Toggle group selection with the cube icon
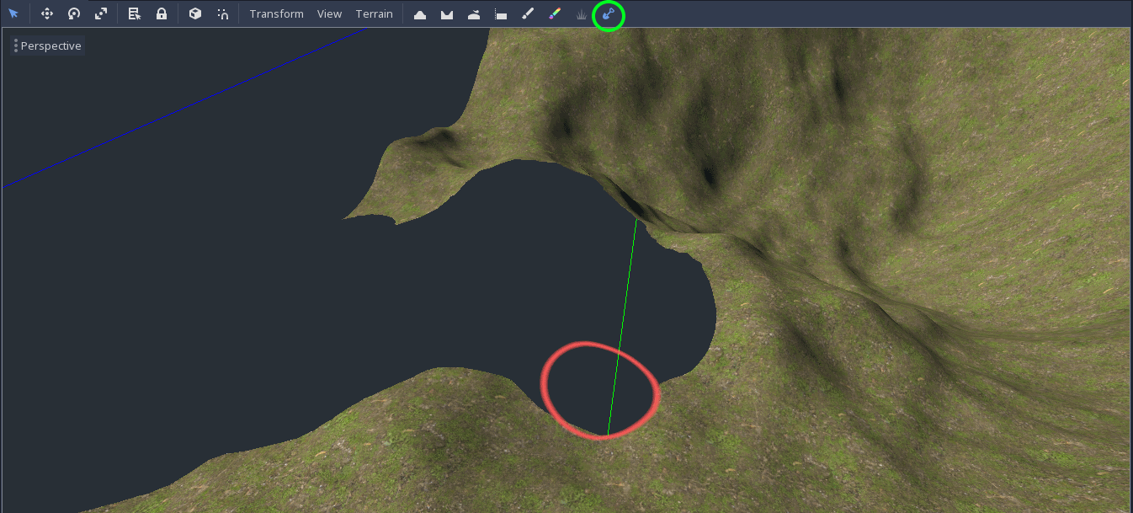Viewport: 1133px width, 513px height. coord(194,13)
